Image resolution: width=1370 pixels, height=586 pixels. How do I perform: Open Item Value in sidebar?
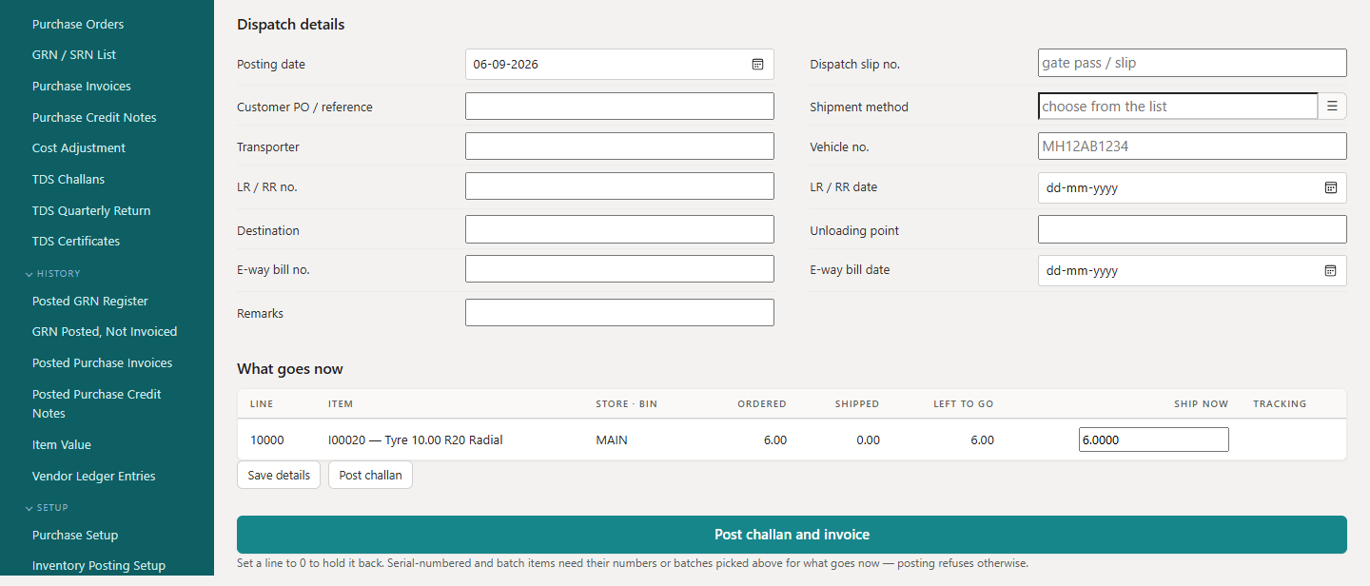click(62, 445)
